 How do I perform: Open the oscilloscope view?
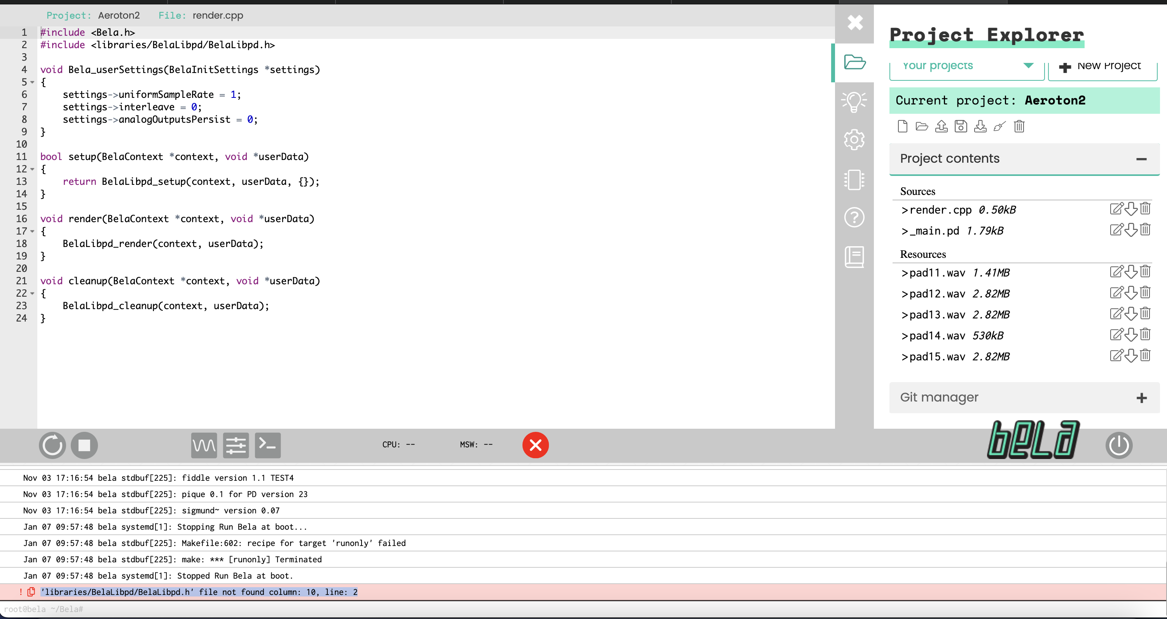pos(204,445)
